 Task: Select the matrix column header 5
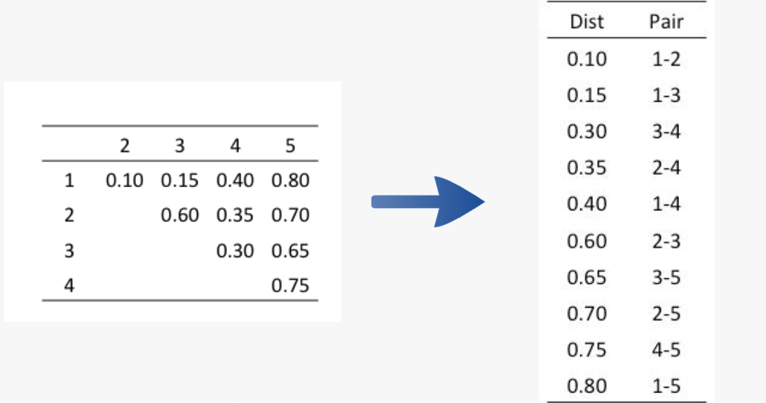[x=290, y=146]
